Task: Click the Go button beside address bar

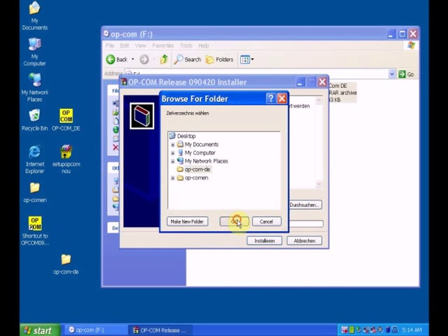Action: pos(406,74)
